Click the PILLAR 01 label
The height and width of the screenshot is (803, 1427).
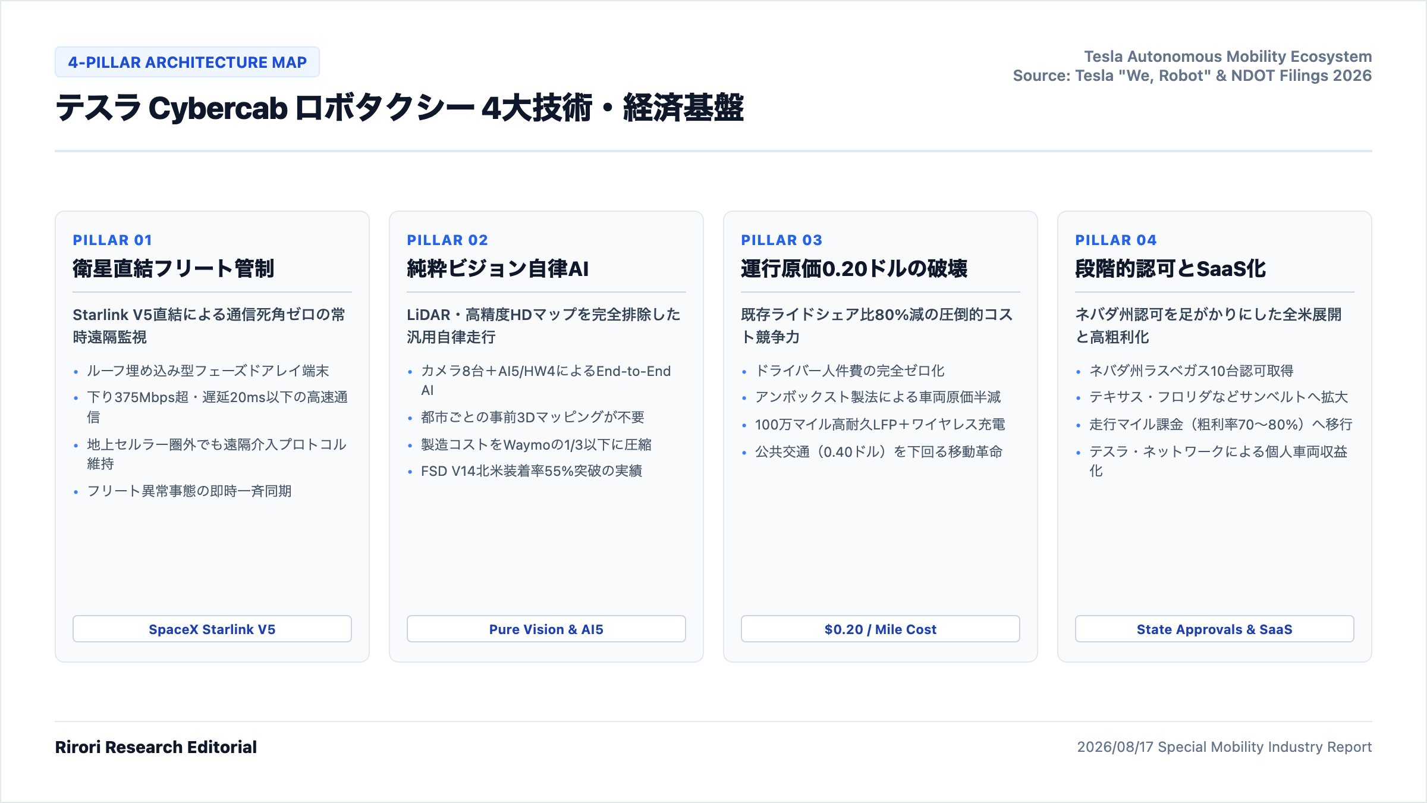(112, 240)
